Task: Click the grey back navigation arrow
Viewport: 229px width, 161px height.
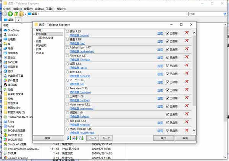Action: tap(5, 14)
